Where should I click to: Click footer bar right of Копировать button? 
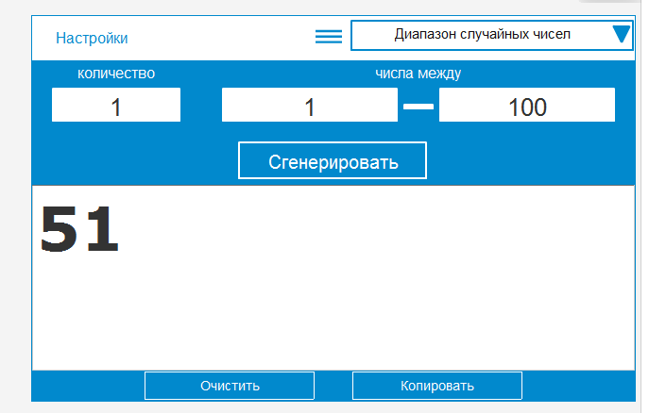tap(576, 386)
